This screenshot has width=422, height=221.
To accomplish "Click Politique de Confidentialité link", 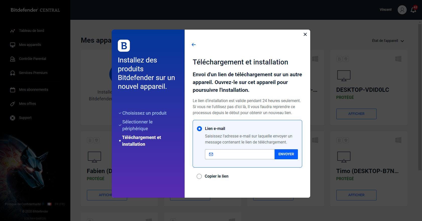I will (23, 204).
